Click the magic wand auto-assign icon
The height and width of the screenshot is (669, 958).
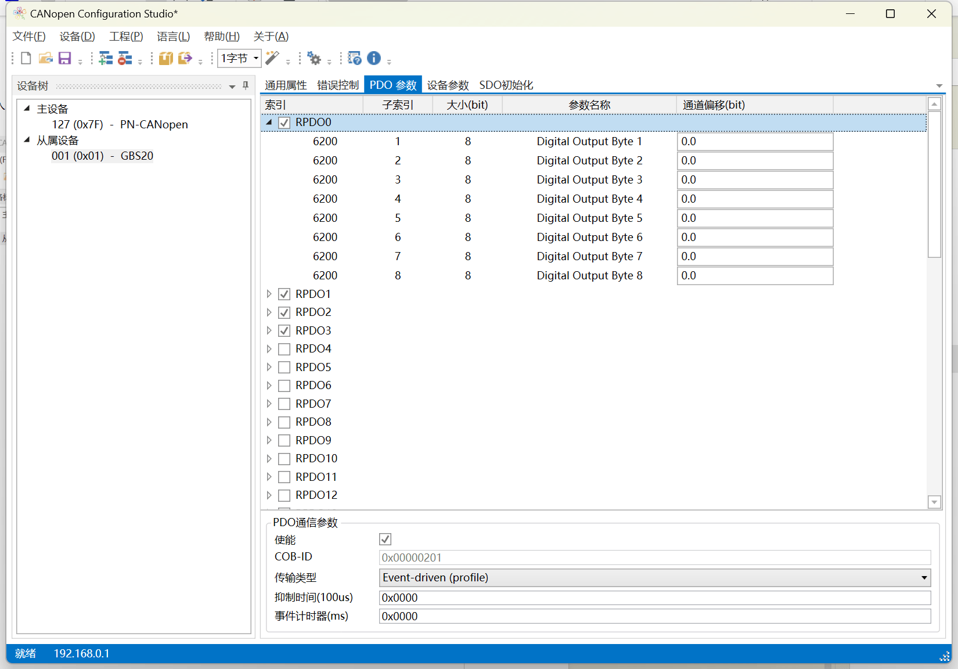point(272,58)
